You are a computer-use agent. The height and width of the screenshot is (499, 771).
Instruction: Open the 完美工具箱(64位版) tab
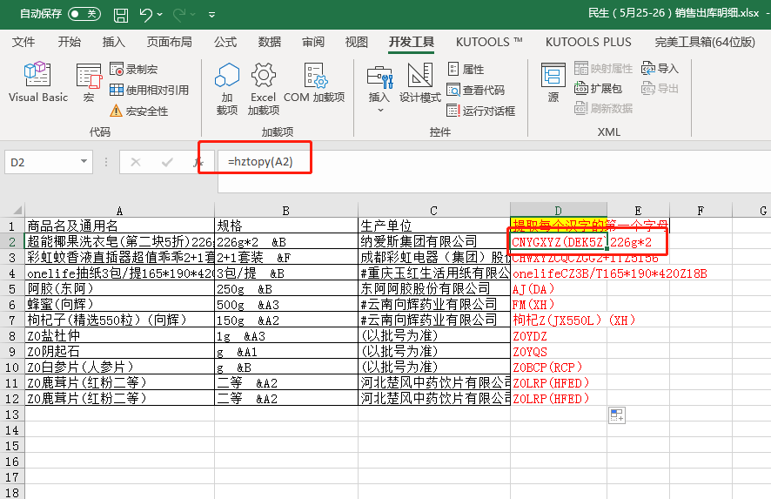click(x=705, y=43)
